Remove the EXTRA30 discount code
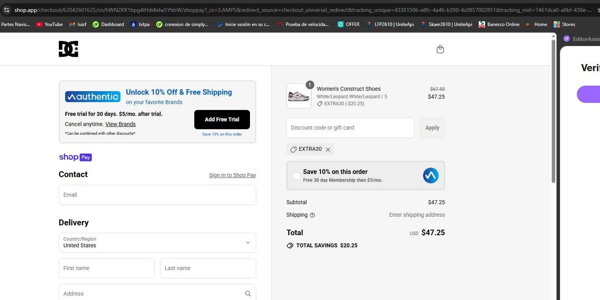The height and width of the screenshot is (300, 600). point(328,150)
